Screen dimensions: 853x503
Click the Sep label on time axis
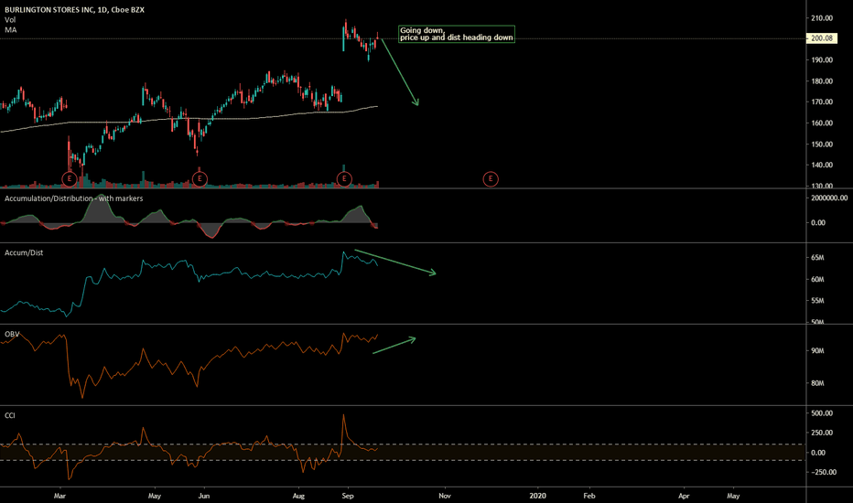348,496
